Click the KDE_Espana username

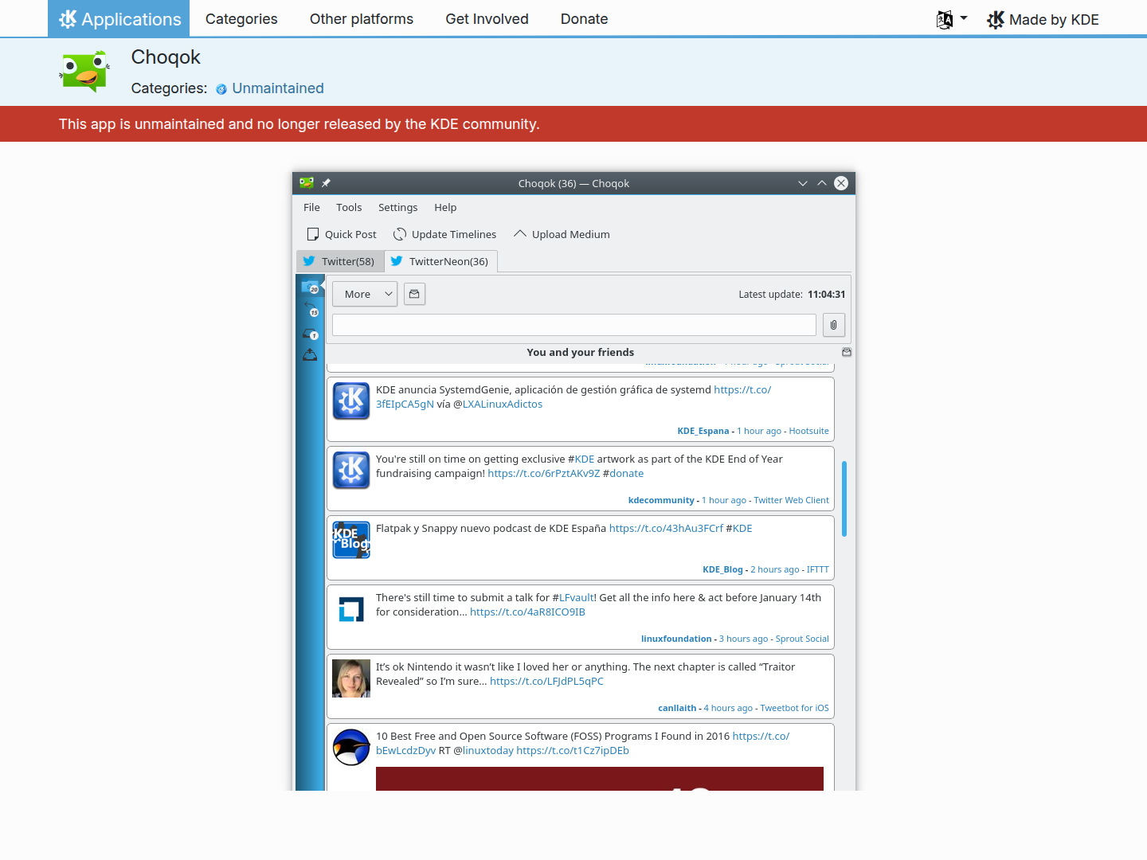coord(703,431)
